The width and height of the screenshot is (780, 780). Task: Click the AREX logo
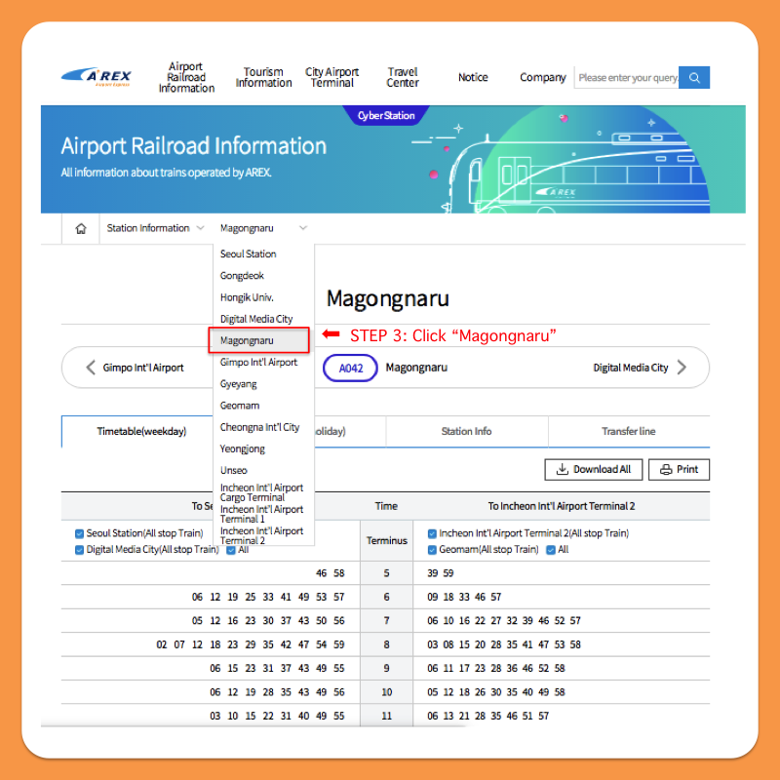tap(95, 75)
